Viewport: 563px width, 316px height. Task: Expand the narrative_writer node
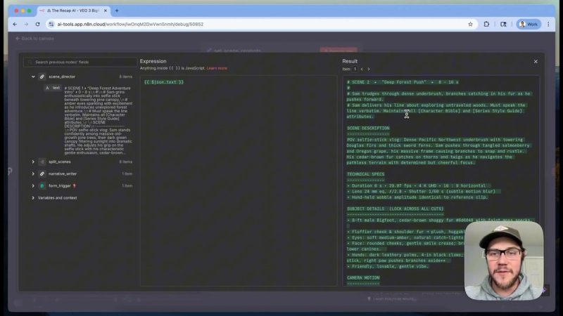click(33, 173)
